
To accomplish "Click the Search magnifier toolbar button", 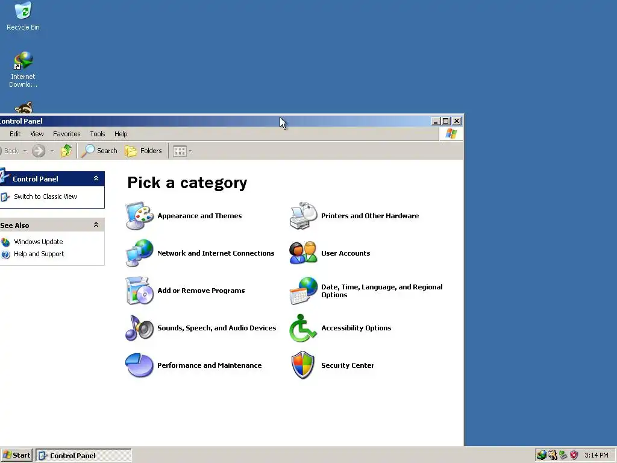I will click(99, 151).
